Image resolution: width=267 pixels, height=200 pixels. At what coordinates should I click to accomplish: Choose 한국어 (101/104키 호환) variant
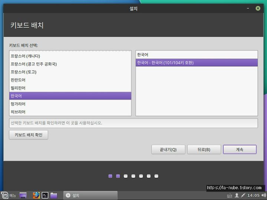pos(197,63)
